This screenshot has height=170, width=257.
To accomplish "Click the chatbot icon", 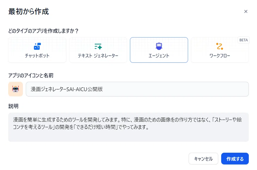I will click(37, 46).
